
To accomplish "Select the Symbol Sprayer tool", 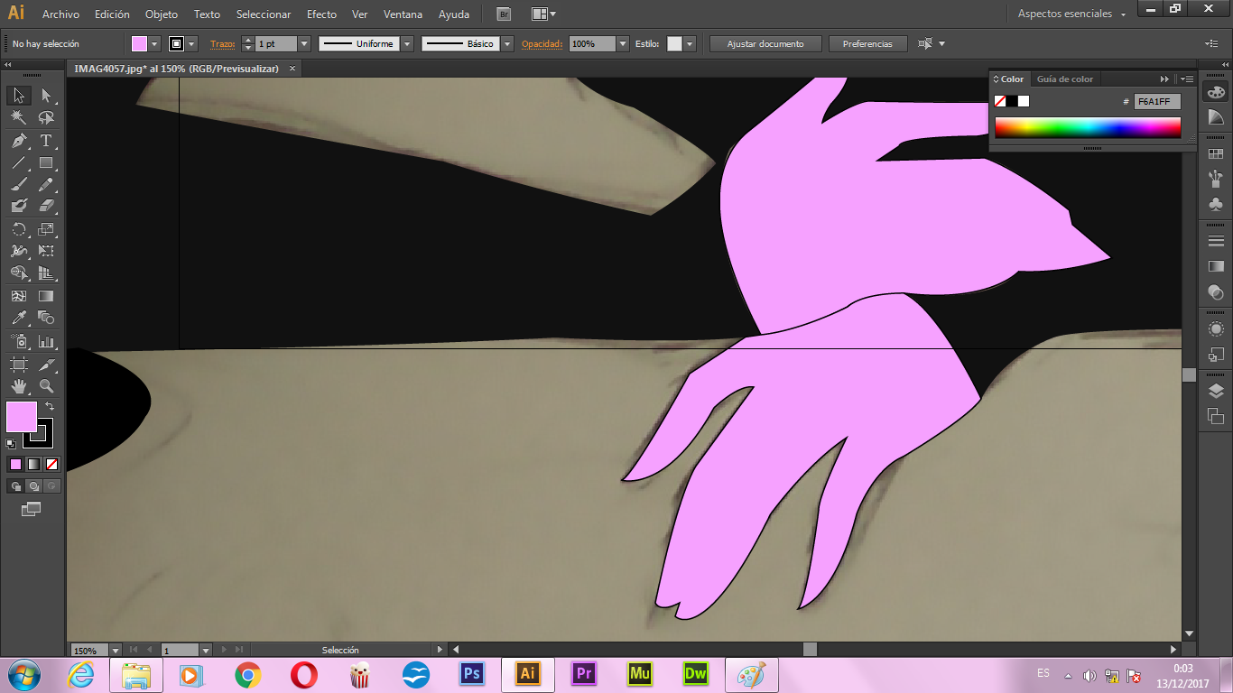I will (18, 342).
